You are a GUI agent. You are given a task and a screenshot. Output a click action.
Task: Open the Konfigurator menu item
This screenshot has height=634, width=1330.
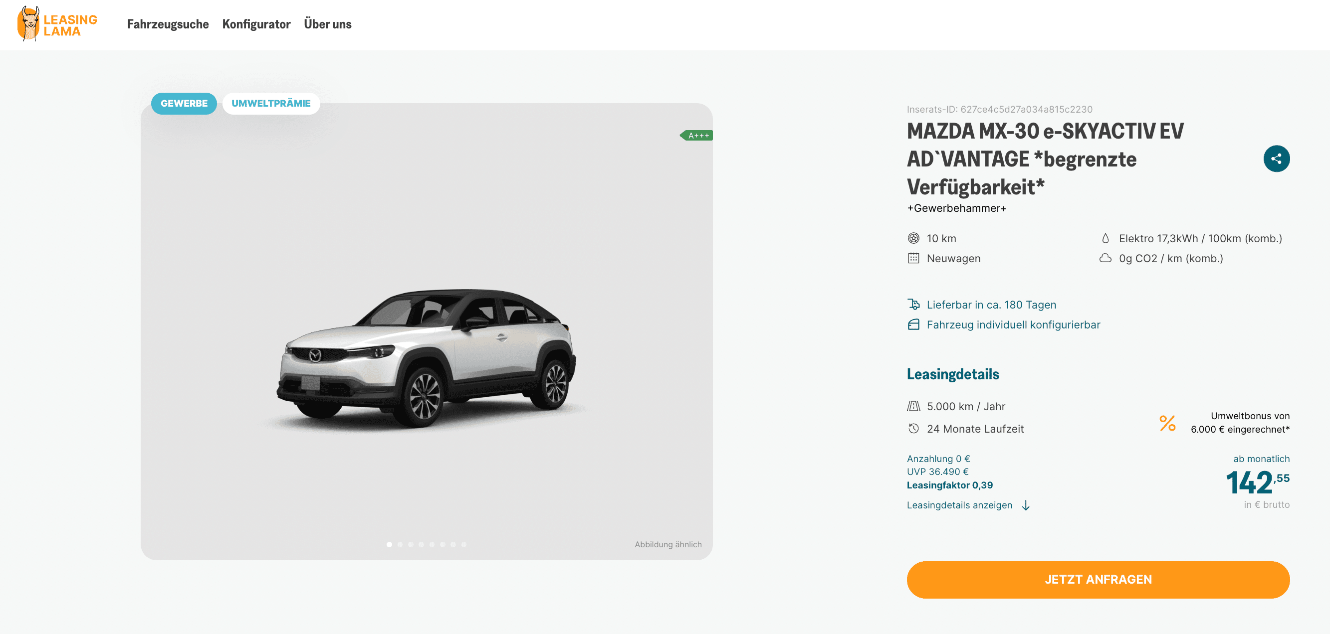click(x=256, y=24)
